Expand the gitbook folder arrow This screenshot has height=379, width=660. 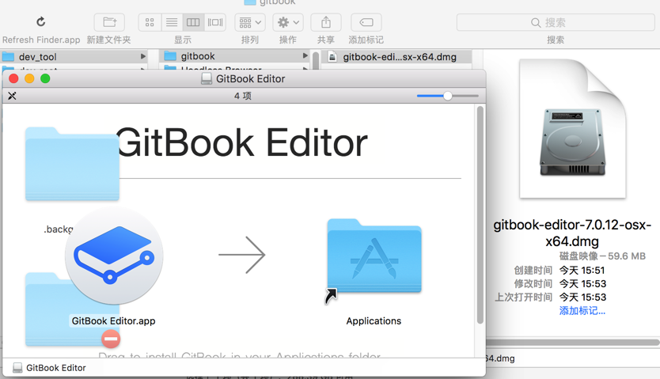tap(305, 55)
